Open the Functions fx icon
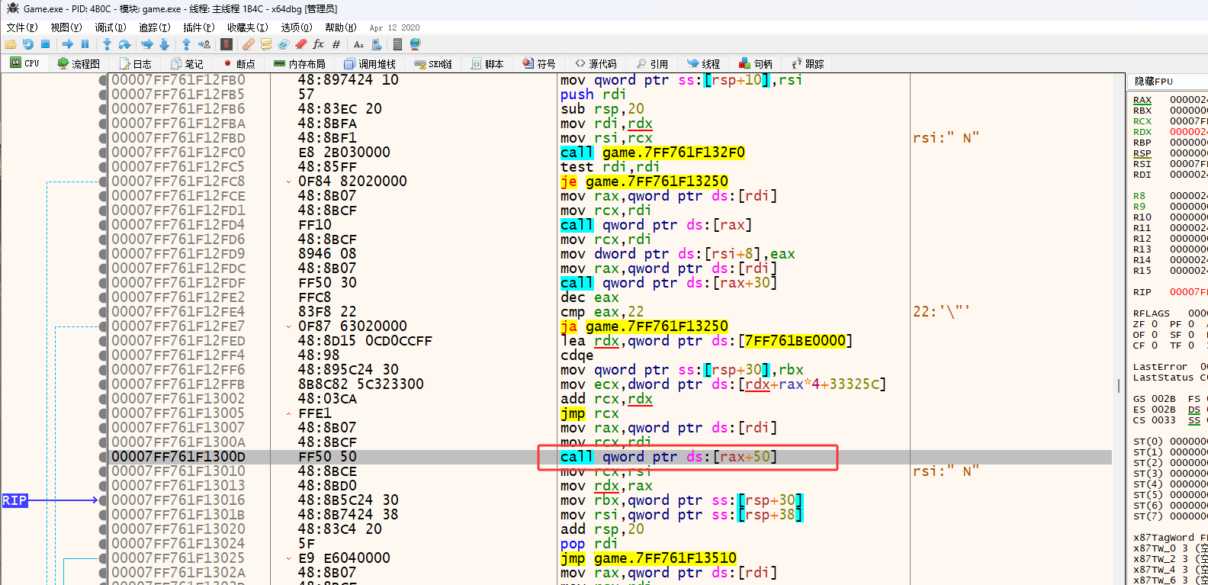1208x585 pixels. point(318,44)
